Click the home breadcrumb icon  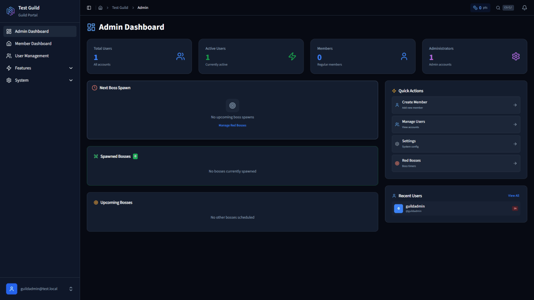click(x=101, y=8)
